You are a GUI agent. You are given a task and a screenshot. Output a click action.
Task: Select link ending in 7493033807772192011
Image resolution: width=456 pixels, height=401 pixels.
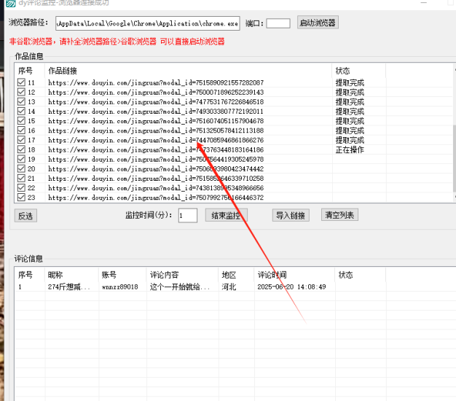tap(156, 112)
